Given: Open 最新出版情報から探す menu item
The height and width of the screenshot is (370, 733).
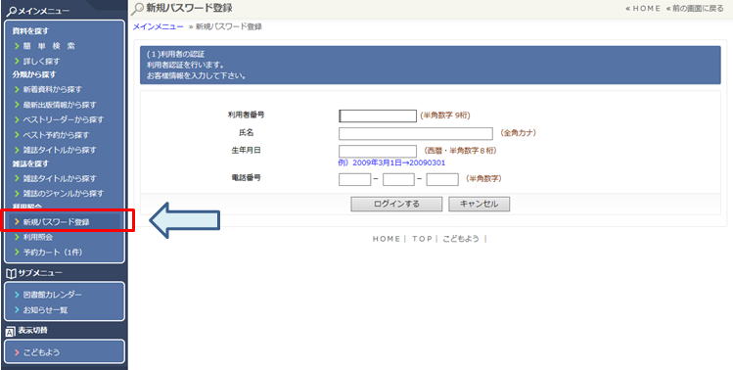Looking at the screenshot, I should [60, 105].
